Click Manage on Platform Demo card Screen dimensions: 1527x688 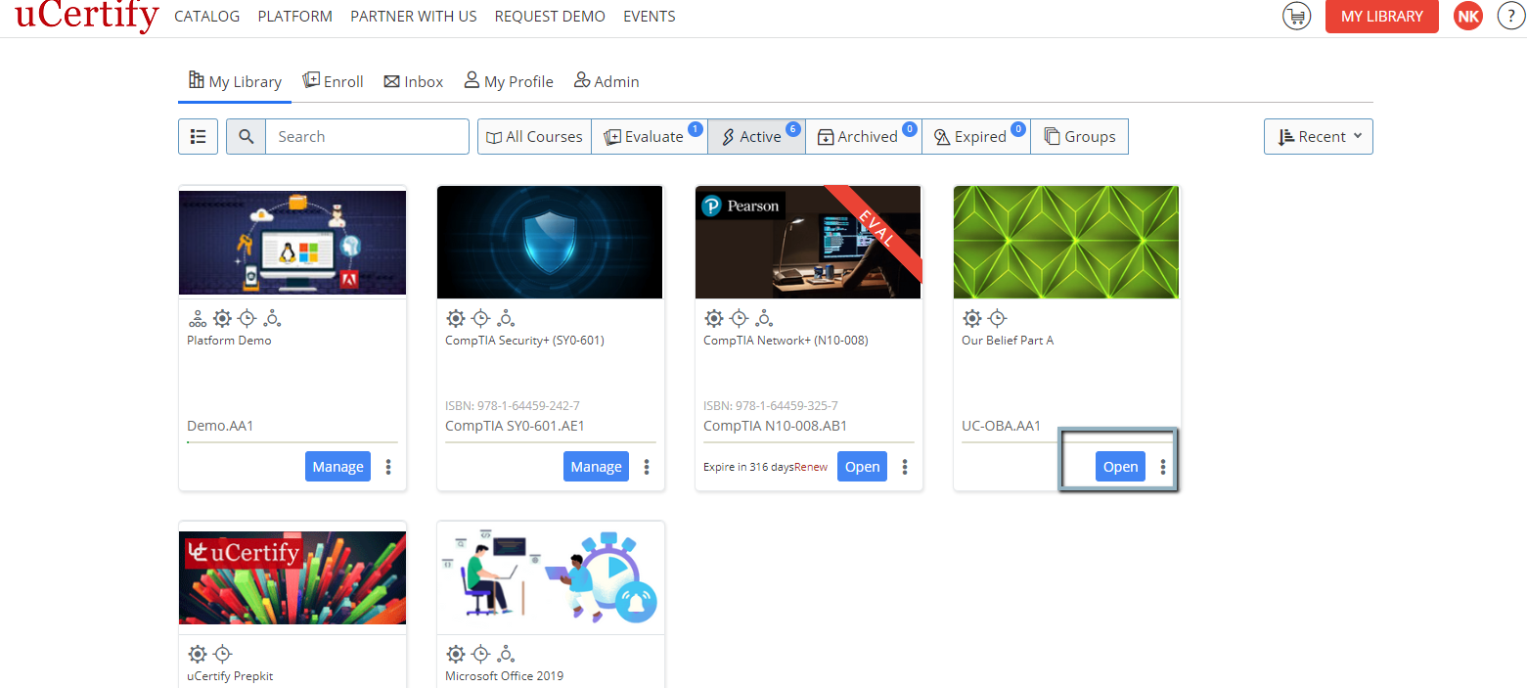pos(337,467)
